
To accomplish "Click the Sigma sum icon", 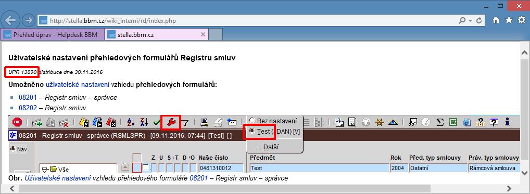I will tap(440, 122).
